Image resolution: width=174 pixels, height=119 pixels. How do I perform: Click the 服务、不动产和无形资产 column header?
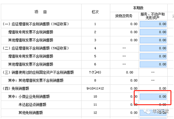(x=152, y=16)
